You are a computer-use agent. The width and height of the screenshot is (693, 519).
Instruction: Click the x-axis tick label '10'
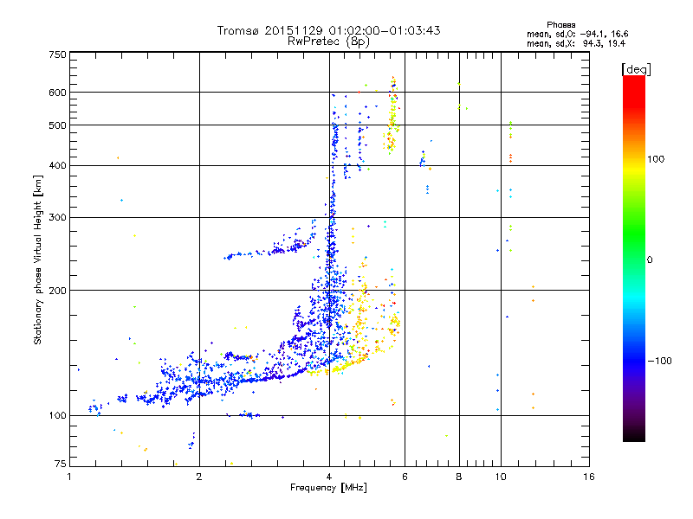(501, 477)
